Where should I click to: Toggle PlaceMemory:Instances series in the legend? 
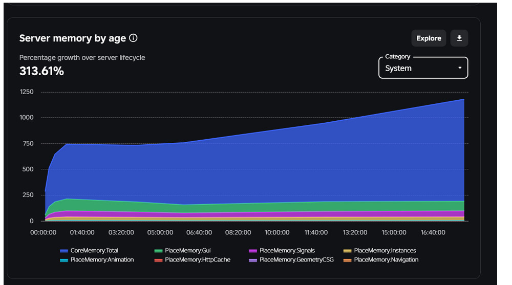pyautogui.click(x=380, y=250)
